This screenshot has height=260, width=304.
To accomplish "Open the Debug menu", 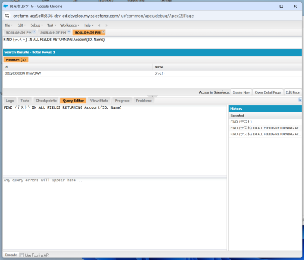I will click(x=36, y=25).
